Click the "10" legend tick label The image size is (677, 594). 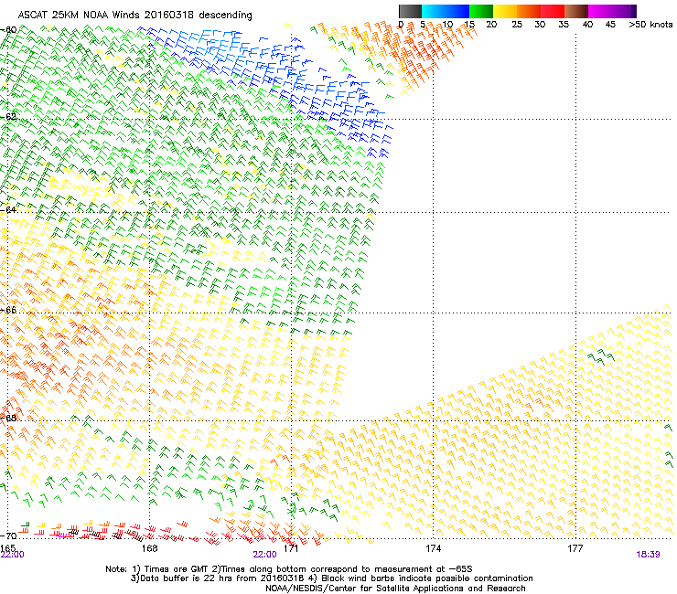[447, 25]
